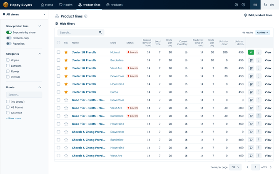Unfavorite the first Jeeter 1G Prerolls star

pyautogui.click(x=66, y=53)
